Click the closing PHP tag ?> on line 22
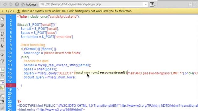 (x=19, y=101)
